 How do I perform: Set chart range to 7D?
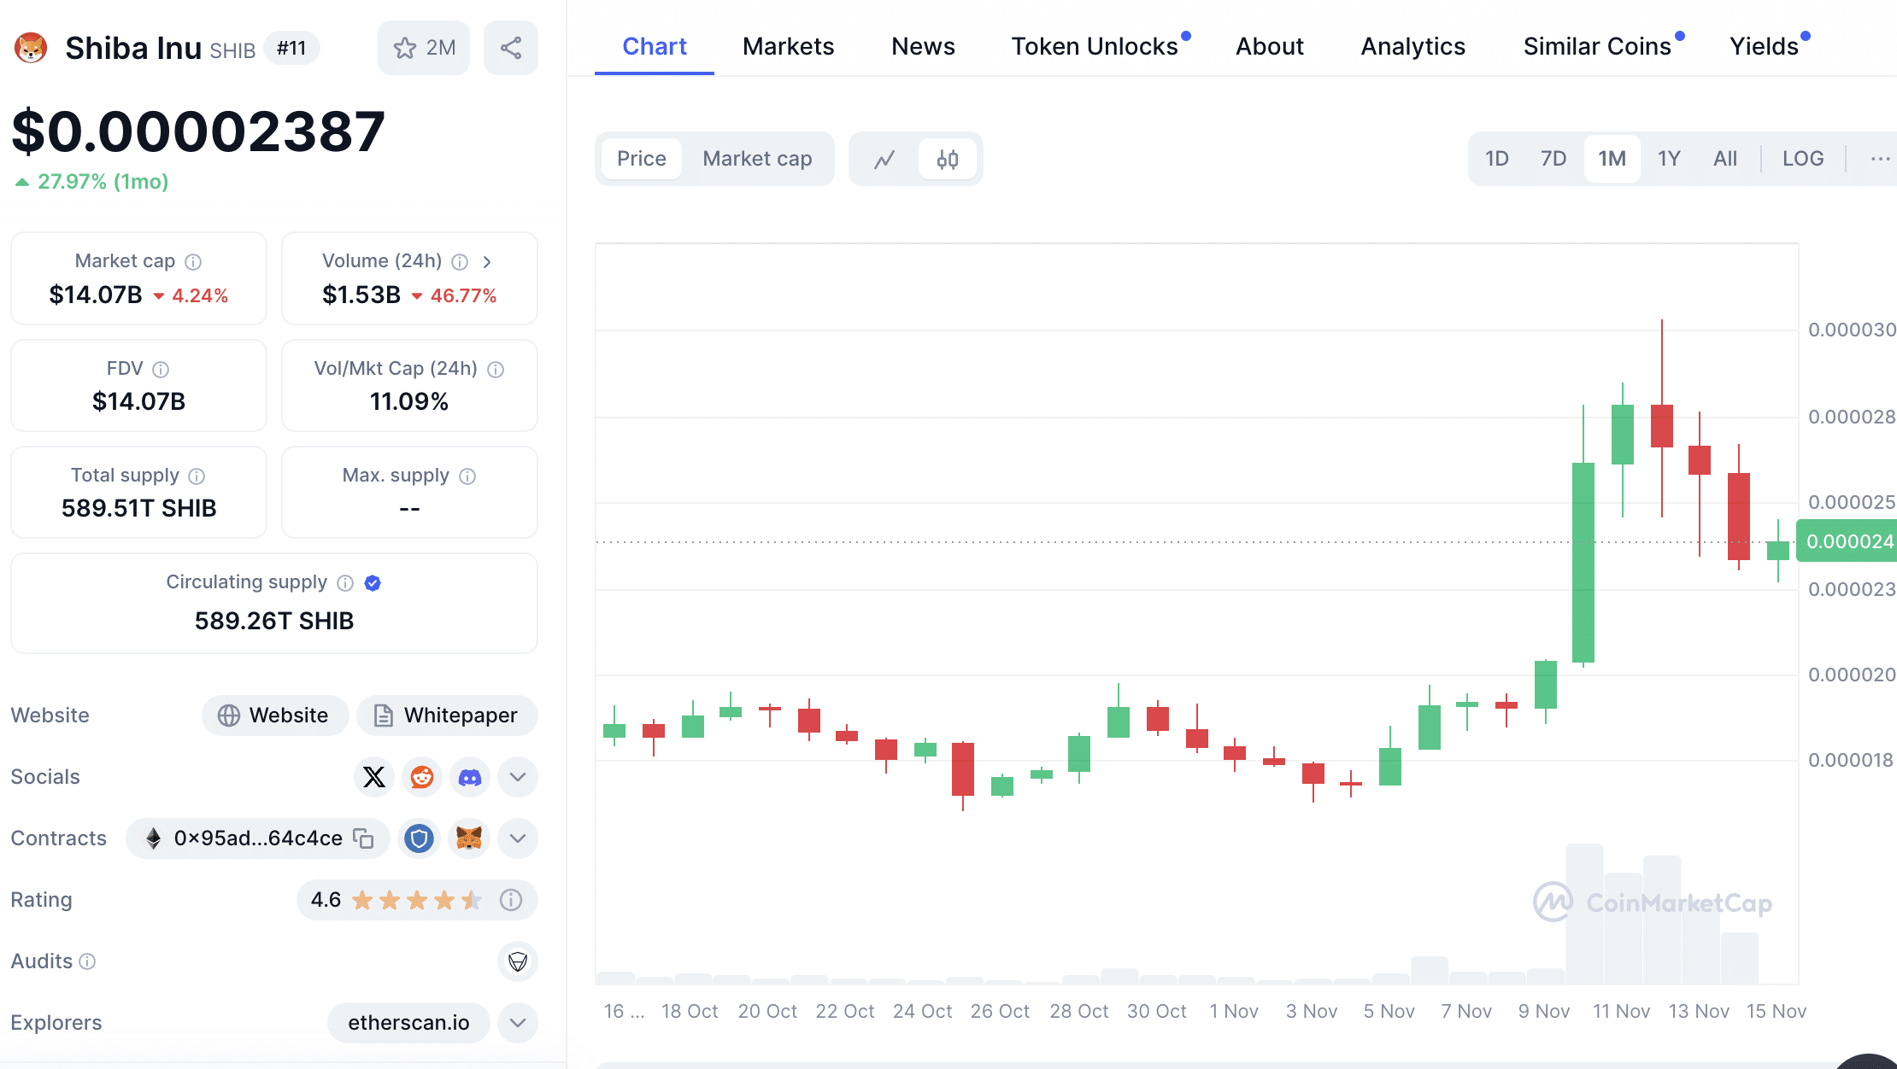coord(1553,159)
